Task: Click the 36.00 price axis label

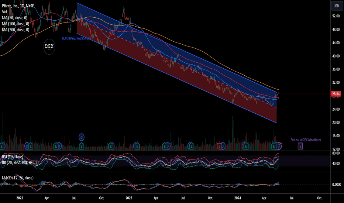Action: 336,69
